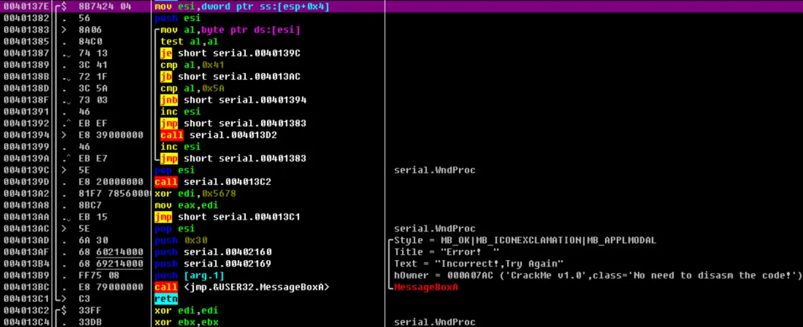
Task: Click the jnb short serial.00401394 instruction
Action: coord(233,100)
